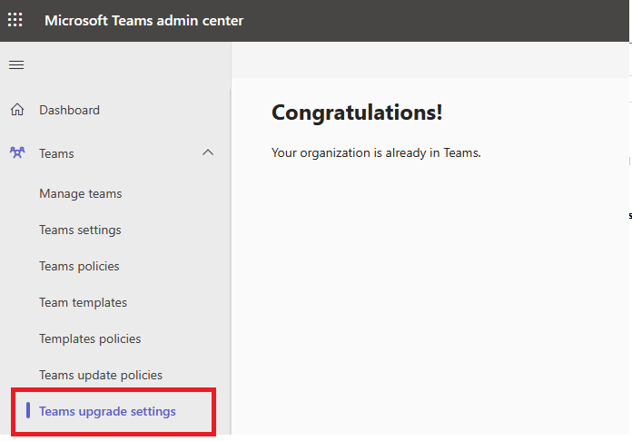Click the Teams people icon
Viewport: 632px width, 441px height.
click(x=17, y=152)
